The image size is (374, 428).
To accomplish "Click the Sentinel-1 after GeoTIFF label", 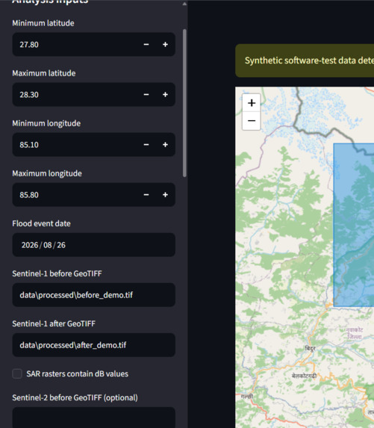I will coord(54,323).
